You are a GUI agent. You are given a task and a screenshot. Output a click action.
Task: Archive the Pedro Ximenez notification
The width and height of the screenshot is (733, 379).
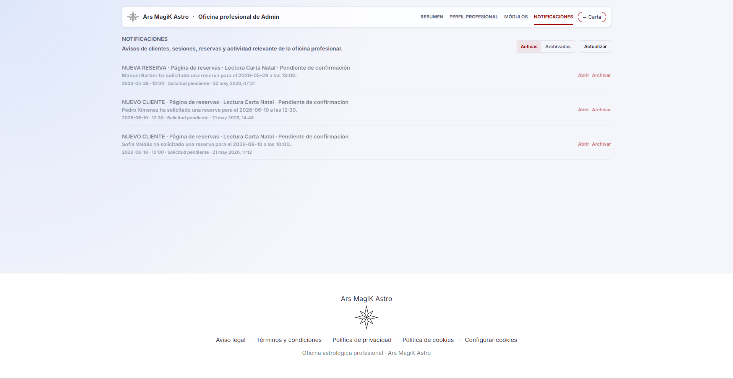click(602, 110)
